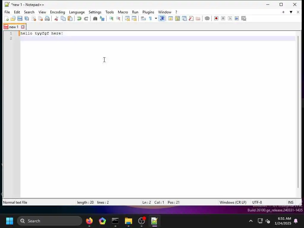Image resolution: width=304 pixels, height=228 pixels.
Task: Cut selection using scissors icon
Action: [x=56, y=18]
